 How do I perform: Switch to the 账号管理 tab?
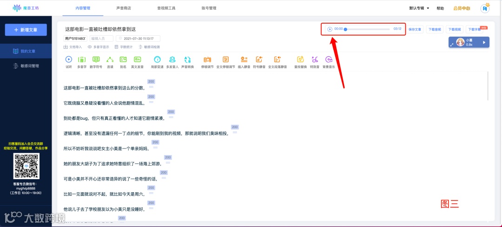(209, 8)
